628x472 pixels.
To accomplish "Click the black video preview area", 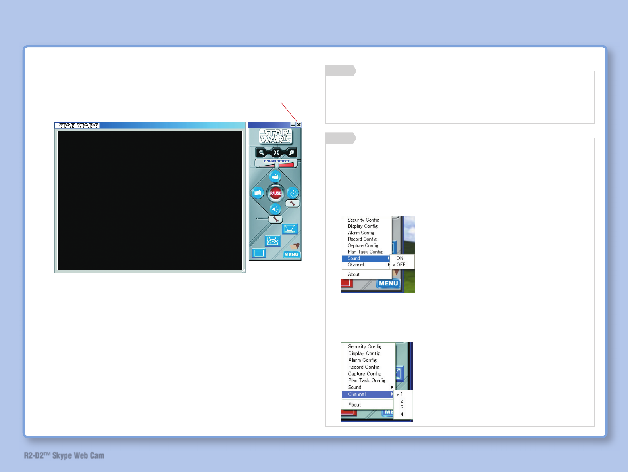I will point(150,201).
